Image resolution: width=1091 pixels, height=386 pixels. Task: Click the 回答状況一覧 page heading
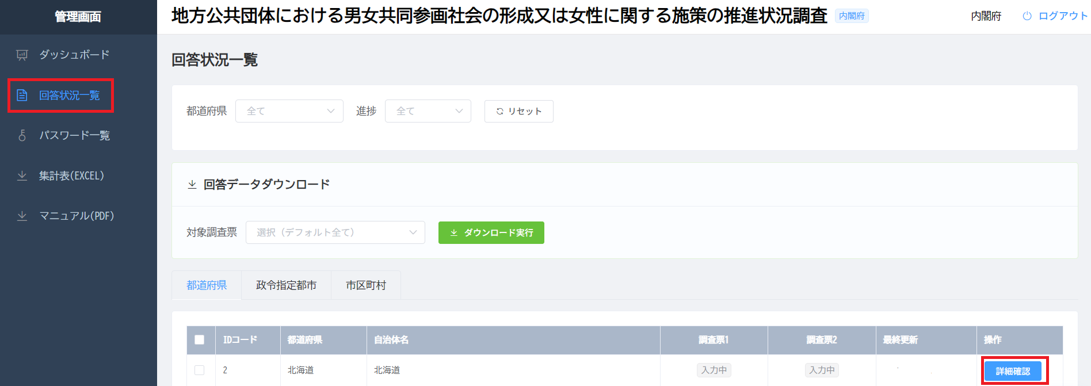215,60
